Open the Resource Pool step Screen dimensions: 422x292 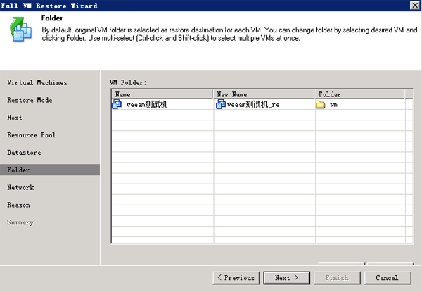31,135
